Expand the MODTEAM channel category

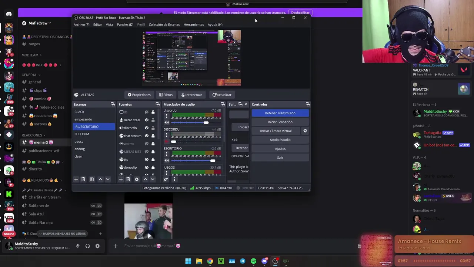[31, 55]
